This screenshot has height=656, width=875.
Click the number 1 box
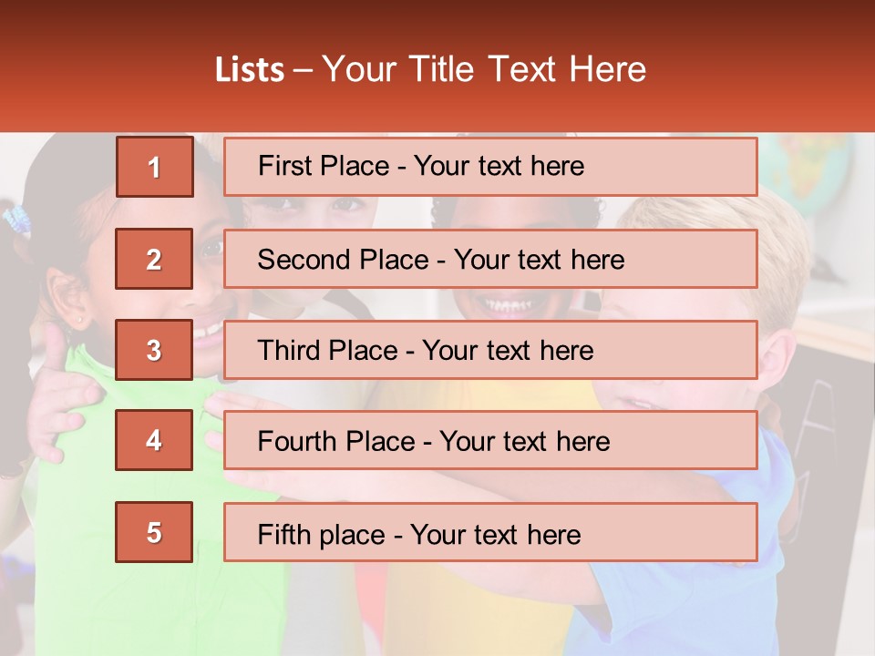154,168
